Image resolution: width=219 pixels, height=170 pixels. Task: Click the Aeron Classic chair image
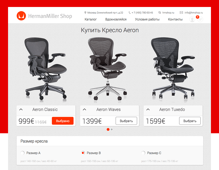coord(45,69)
